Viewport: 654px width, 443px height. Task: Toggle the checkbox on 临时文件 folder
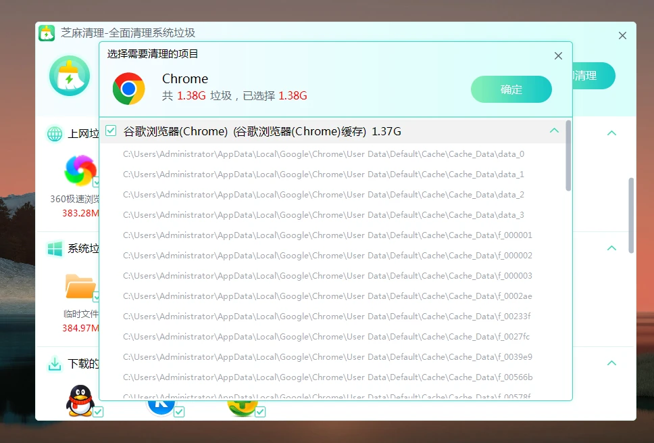(x=97, y=297)
